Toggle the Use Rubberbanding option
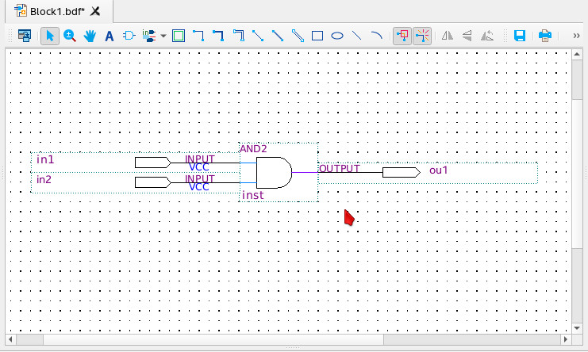588x352 pixels. [x=402, y=36]
